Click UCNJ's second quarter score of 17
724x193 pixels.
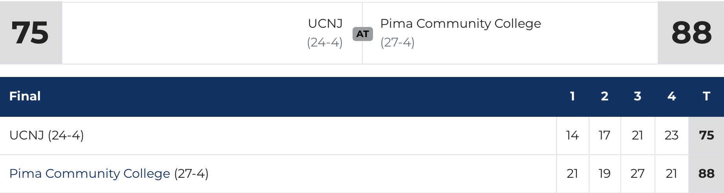point(604,135)
